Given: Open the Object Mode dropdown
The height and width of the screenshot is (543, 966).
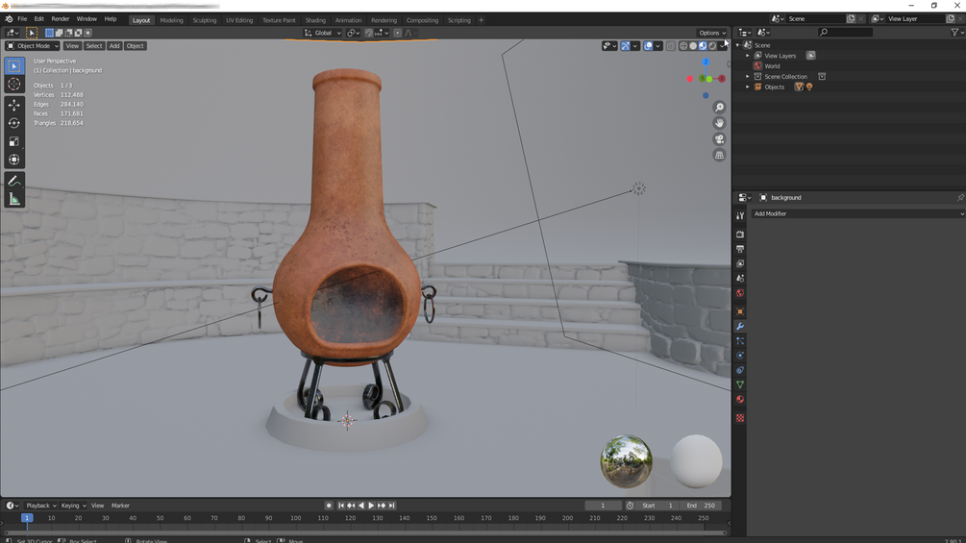Looking at the screenshot, I should (x=33, y=45).
